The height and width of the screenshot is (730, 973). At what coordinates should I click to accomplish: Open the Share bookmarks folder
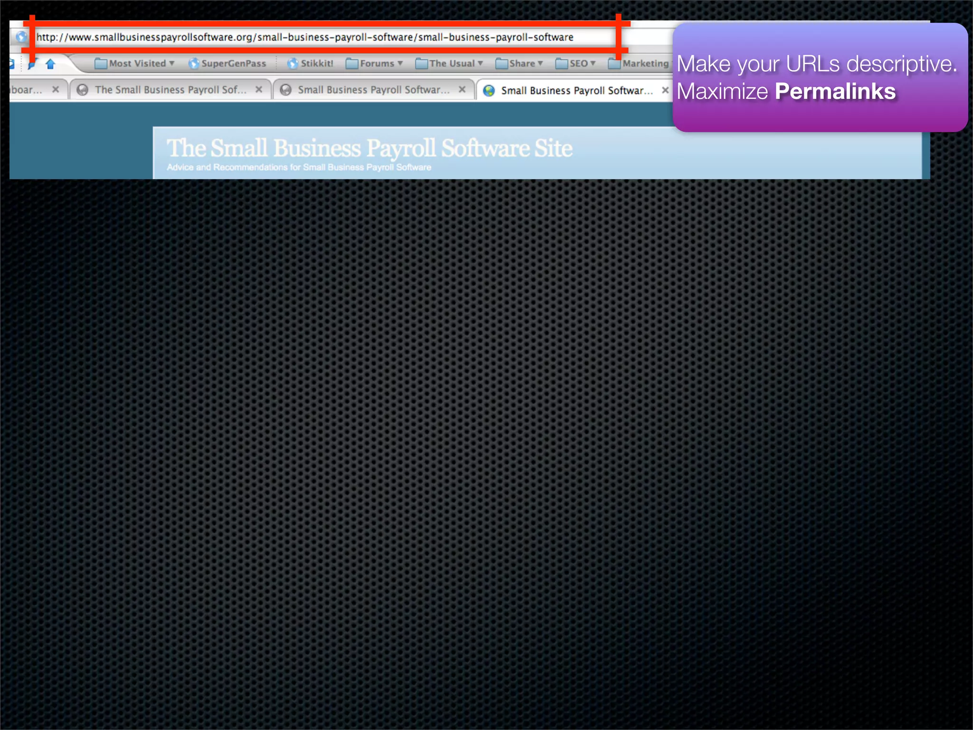(x=519, y=63)
